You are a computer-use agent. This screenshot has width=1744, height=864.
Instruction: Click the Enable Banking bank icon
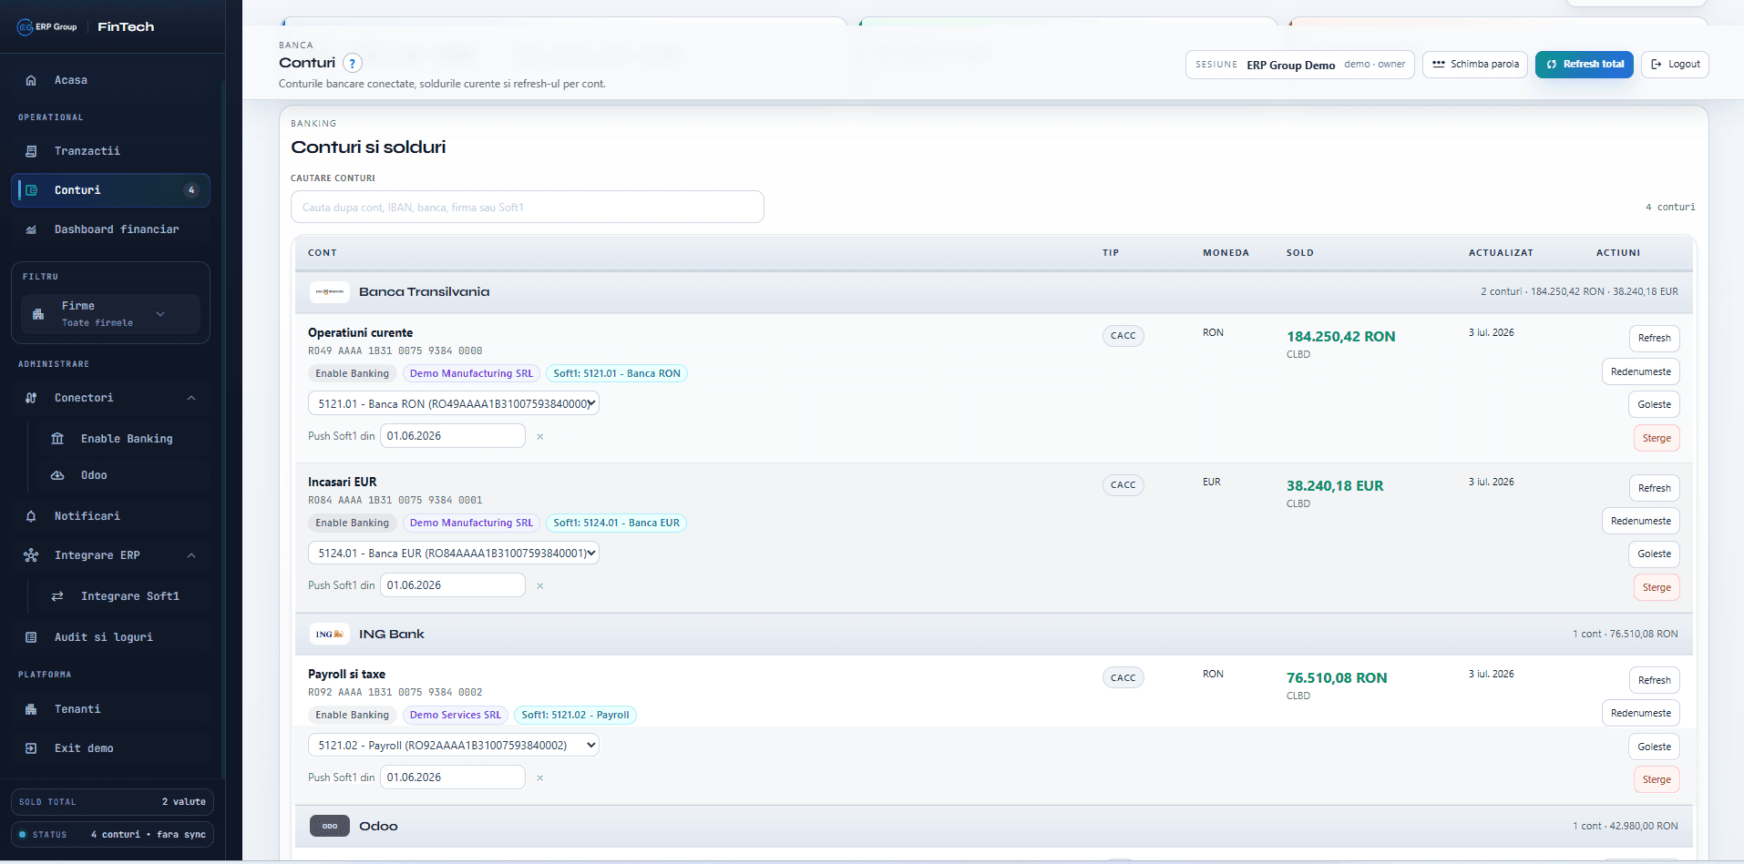pyautogui.click(x=57, y=439)
